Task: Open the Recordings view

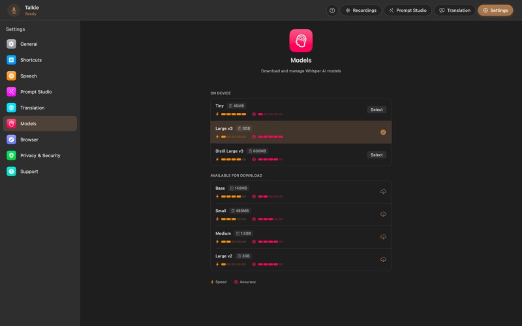Action: coord(361,10)
